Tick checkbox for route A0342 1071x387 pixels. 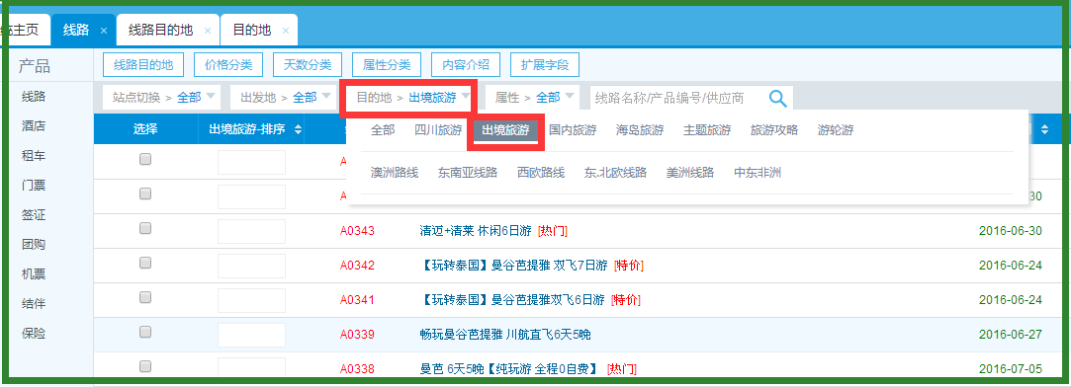pyautogui.click(x=144, y=263)
